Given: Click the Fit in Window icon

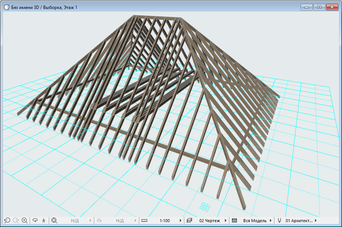Looking at the screenshot, I should 54,221.
